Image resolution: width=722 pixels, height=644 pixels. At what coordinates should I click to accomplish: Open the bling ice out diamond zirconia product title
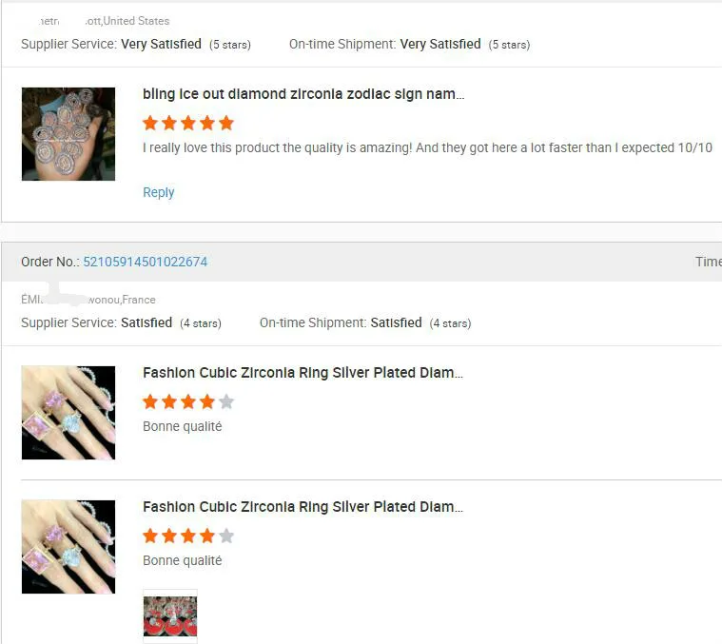coord(303,94)
